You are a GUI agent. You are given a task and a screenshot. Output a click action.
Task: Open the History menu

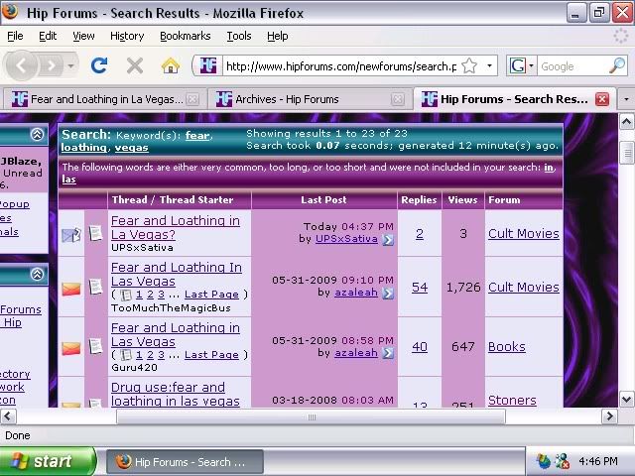(127, 36)
